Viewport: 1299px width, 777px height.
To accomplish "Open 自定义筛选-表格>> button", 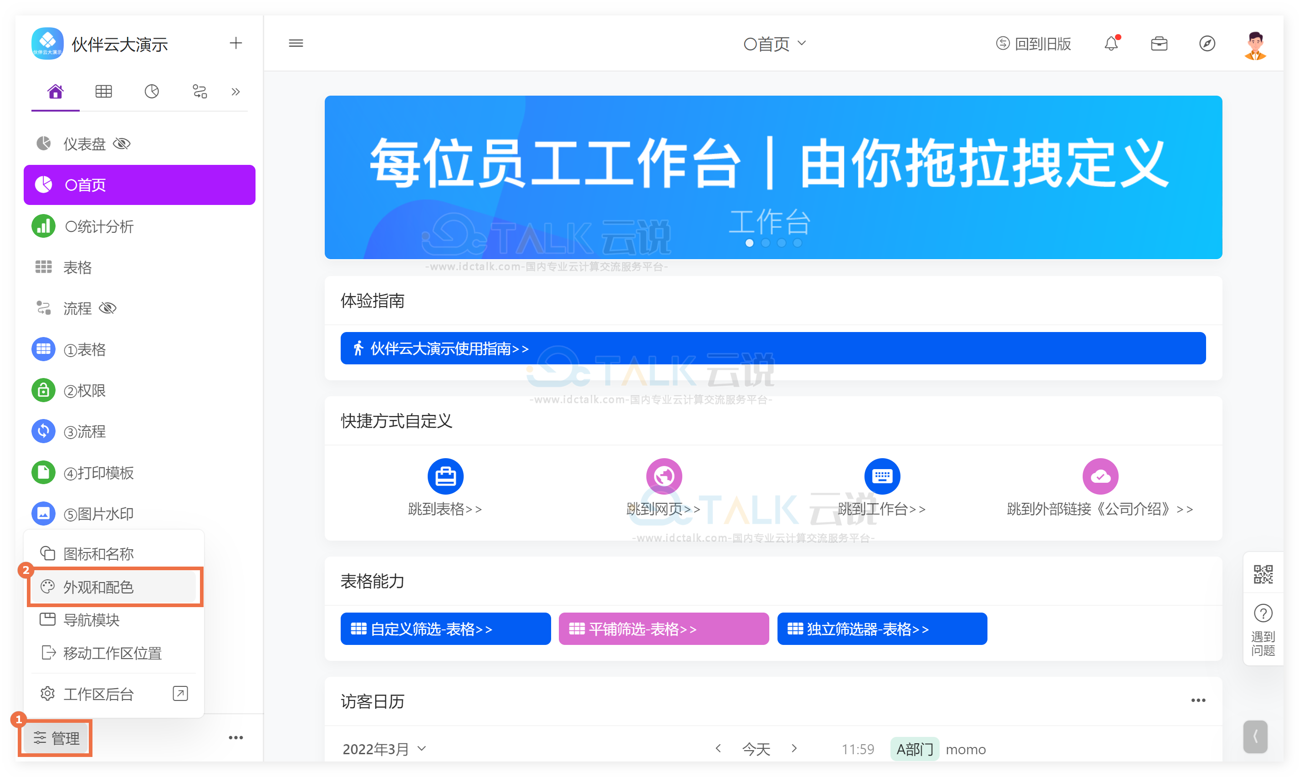I will click(445, 629).
